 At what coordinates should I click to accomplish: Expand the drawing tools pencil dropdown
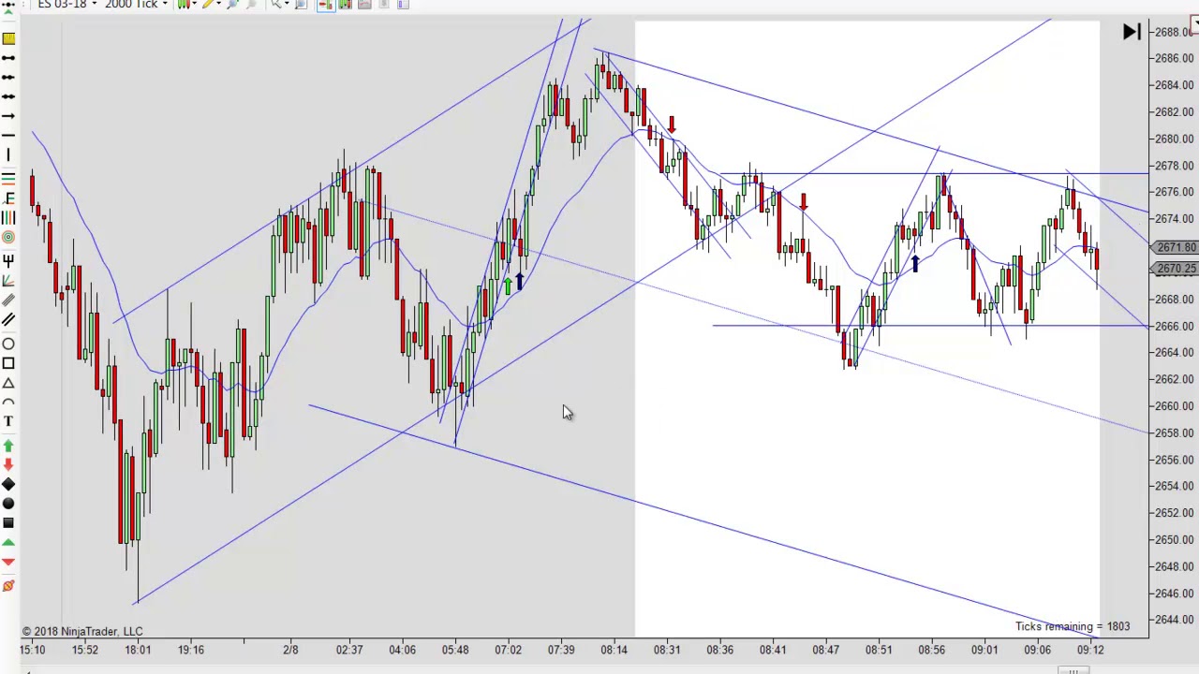point(220,5)
